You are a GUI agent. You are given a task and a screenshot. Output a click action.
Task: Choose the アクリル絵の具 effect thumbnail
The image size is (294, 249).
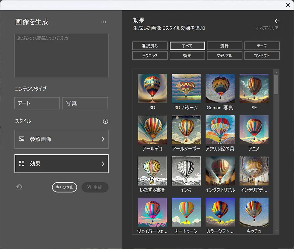(x=220, y=130)
